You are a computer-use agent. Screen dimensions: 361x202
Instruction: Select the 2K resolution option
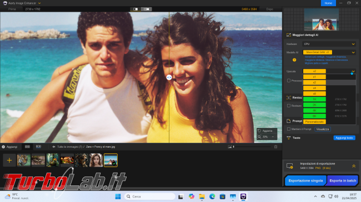click(x=314, y=105)
